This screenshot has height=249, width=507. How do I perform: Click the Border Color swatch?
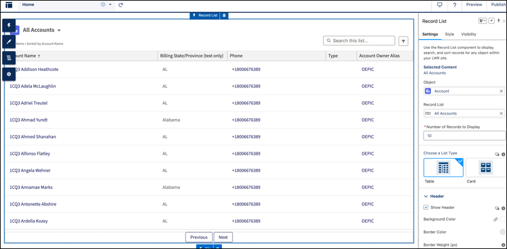coord(503,232)
